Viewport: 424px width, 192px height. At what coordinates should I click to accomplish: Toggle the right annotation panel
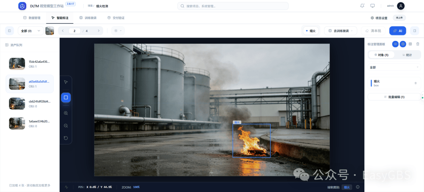pos(414,31)
